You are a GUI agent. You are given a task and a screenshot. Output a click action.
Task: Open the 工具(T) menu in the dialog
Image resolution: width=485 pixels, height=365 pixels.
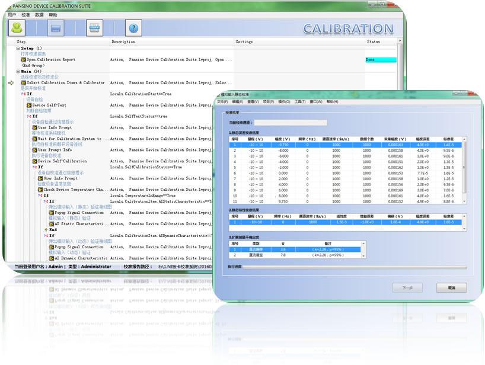pos(299,102)
